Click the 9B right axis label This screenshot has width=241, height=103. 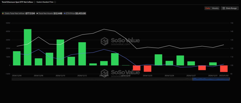[231, 74]
